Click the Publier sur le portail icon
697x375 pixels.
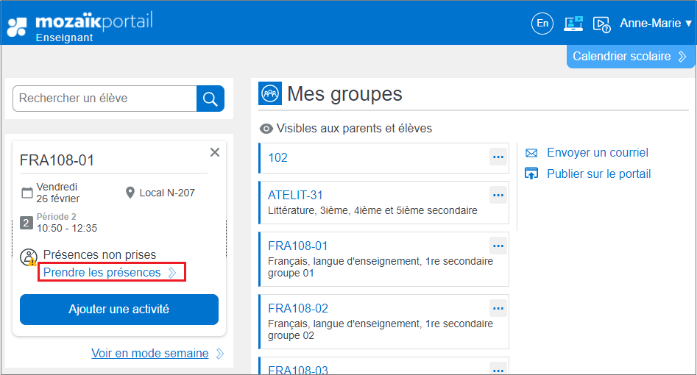coord(531,174)
